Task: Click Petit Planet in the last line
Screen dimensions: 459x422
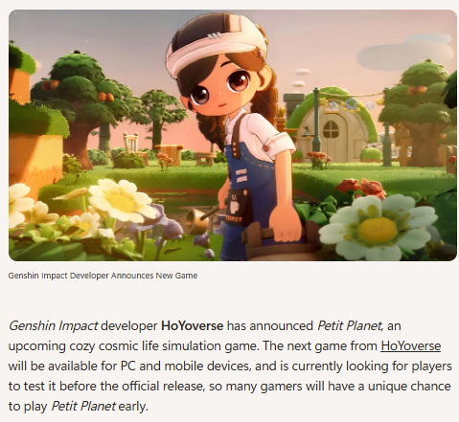Action: pyautogui.click(x=83, y=407)
